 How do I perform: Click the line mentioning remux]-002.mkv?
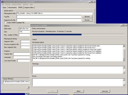(61, 58)
